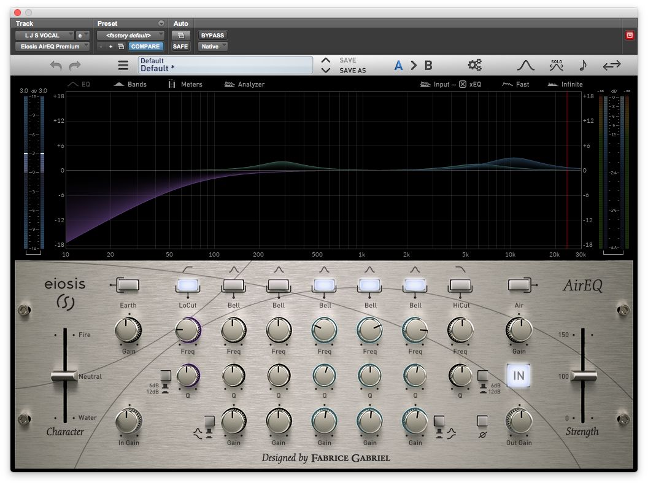Open the settings gears icon
This screenshot has height=485, width=648.
pos(474,65)
